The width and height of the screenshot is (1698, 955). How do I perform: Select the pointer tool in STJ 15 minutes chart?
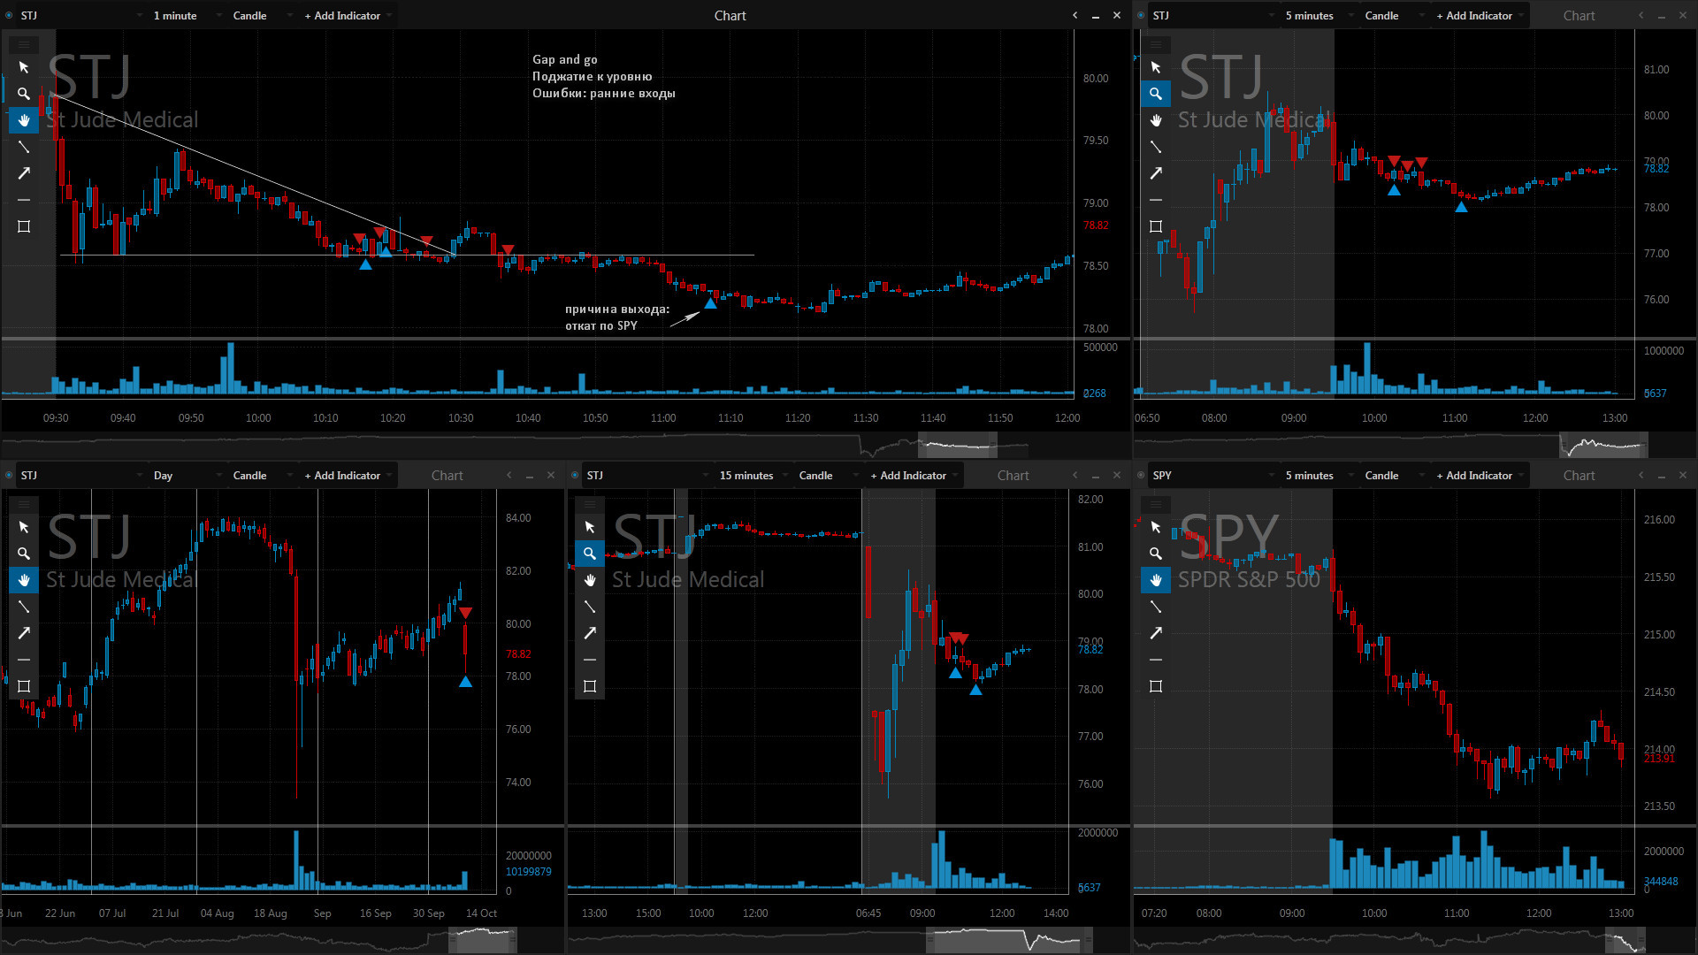(x=590, y=527)
